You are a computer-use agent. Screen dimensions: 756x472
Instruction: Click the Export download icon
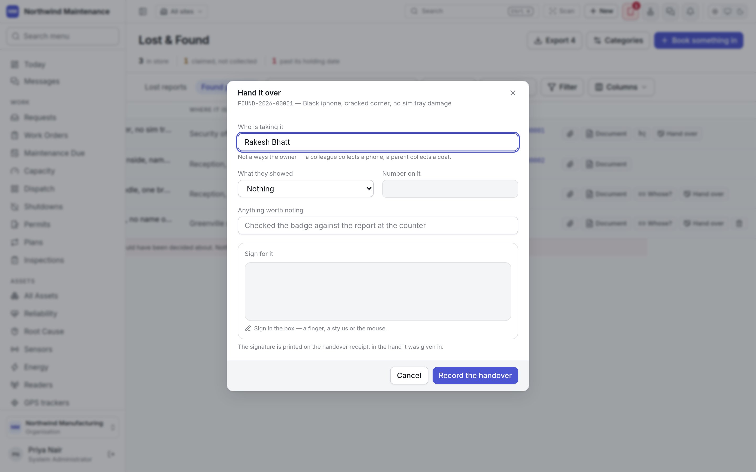point(538,40)
